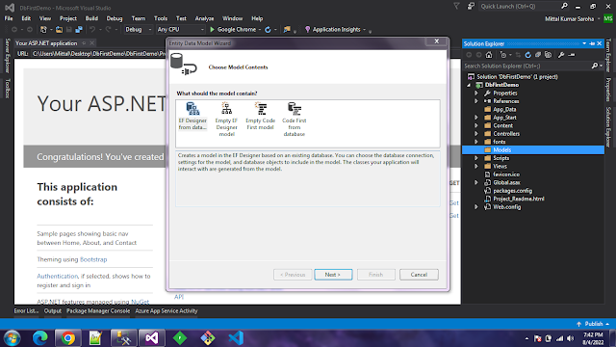Open the Analyze menu
This screenshot has height=347, width=616.
204,18
